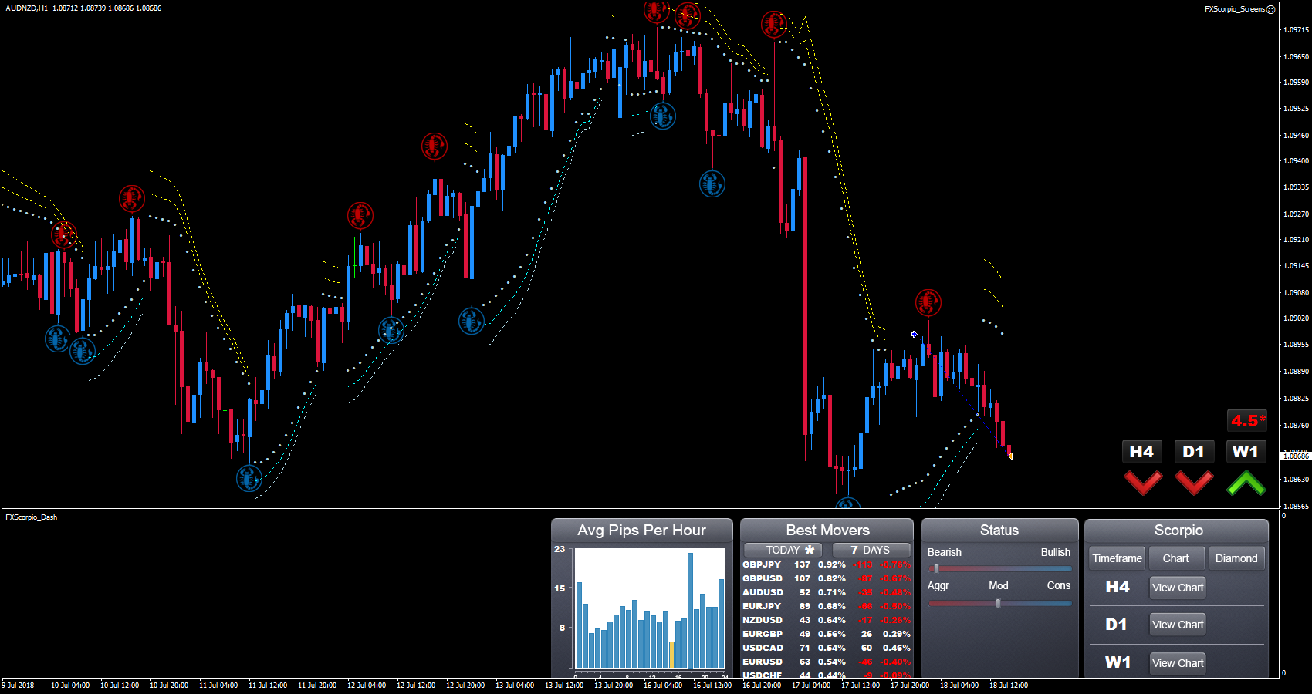Select the Timeframe option in Scorpio panel
Viewport: 1312px width, 694px height.
point(1117,558)
